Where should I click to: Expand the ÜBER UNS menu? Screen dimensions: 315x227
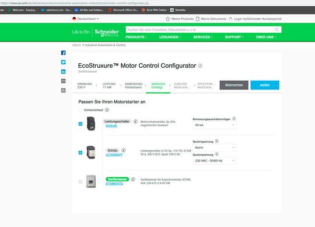[266, 37]
